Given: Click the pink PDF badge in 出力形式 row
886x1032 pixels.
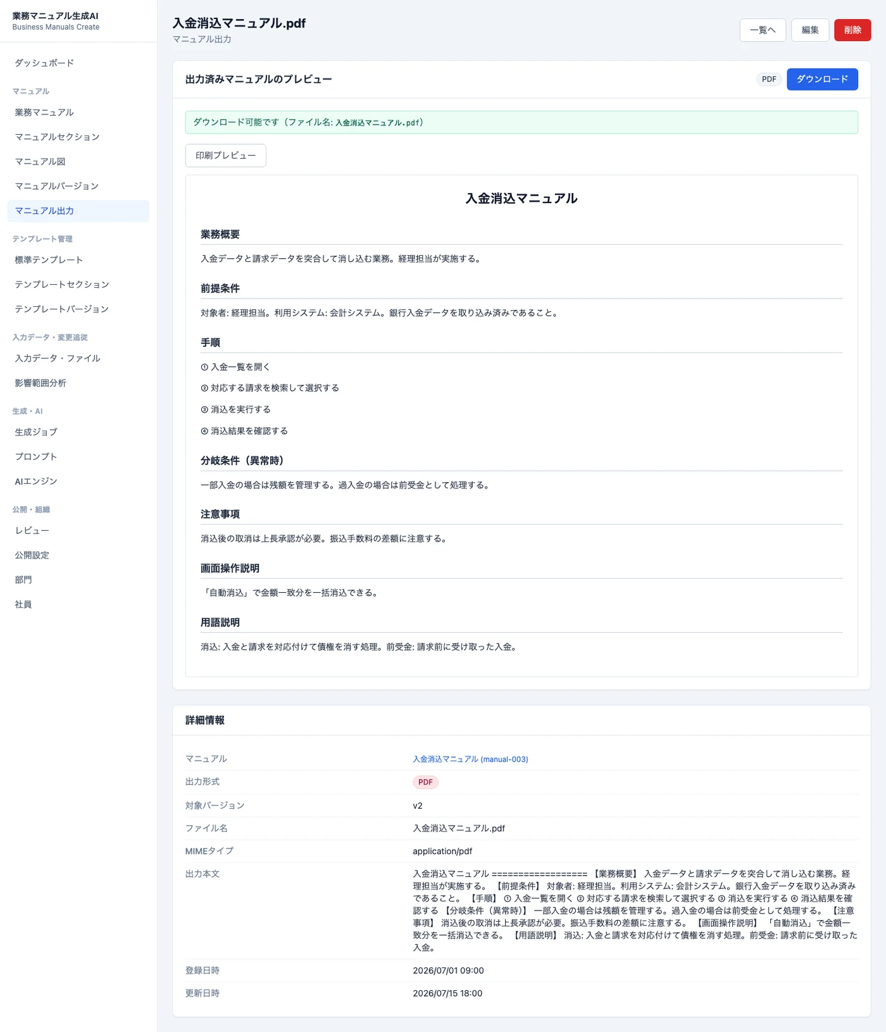Looking at the screenshot, I should click(425, 782).
